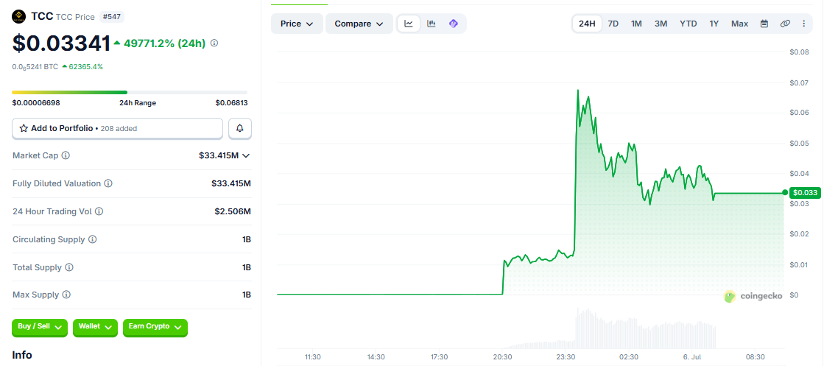Open the 24h price change info icon
This screenshot has width=824, height=366.
click(214, 43)
